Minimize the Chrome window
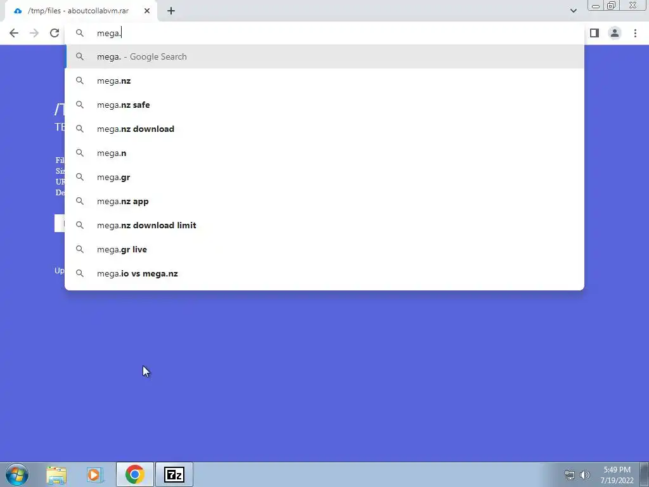The width and height of the screenshot is (649, 487). [x=596, y=5]
